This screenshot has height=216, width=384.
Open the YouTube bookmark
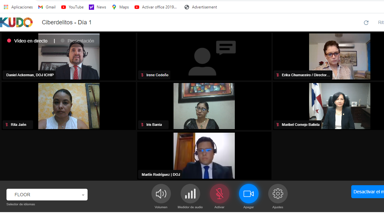73,7
